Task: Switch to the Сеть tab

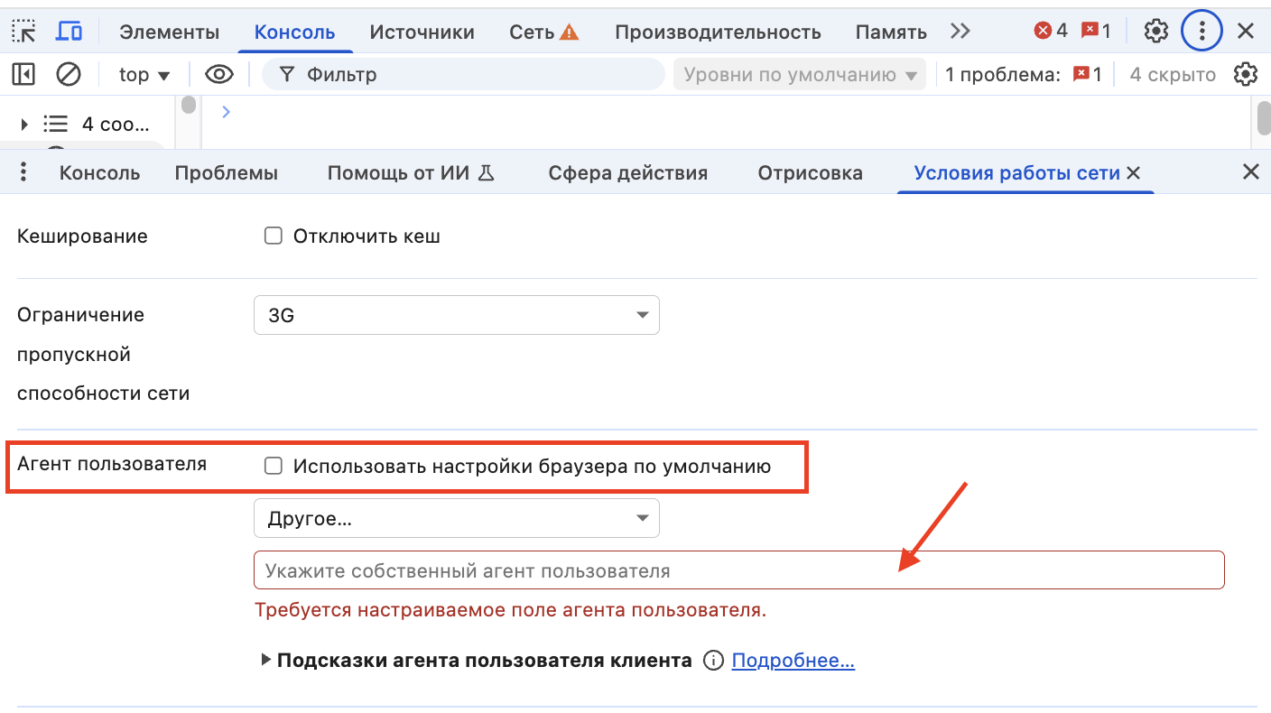Action: (532, 30)
